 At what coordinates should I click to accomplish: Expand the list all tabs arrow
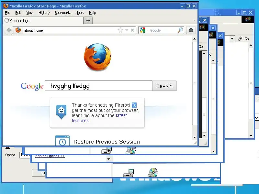[195, 20]
